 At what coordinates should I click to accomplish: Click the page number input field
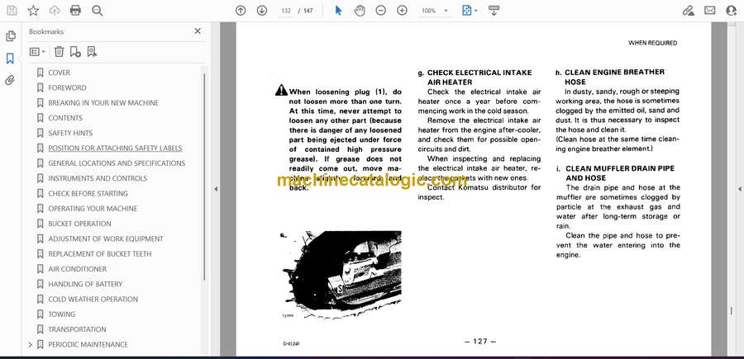287,11
